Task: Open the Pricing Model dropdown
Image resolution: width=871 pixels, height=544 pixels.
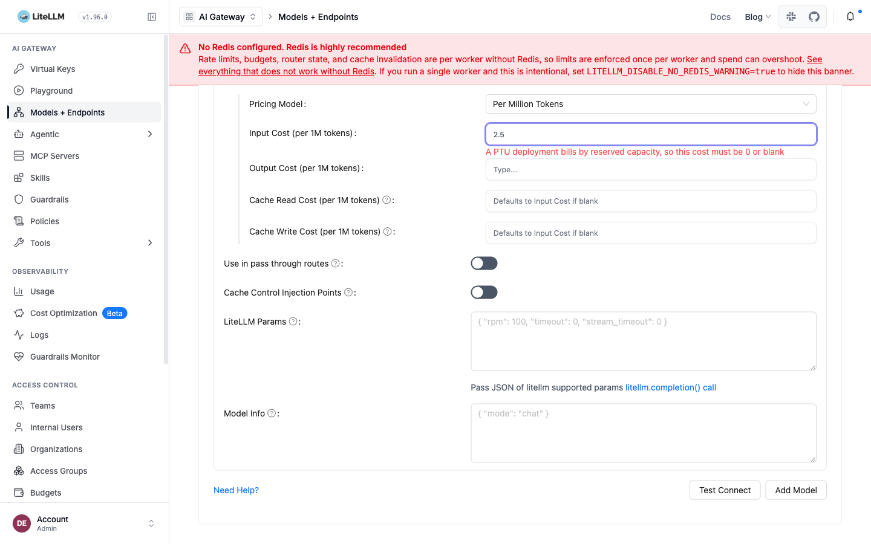Action: coord(651,104)
